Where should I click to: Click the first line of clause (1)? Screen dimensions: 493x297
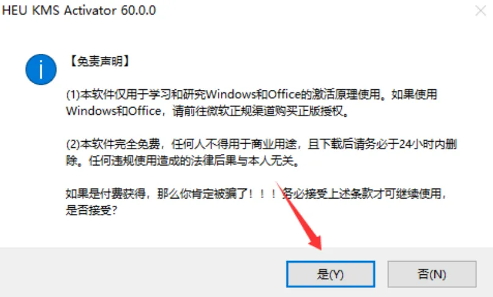tap(251, 94)
